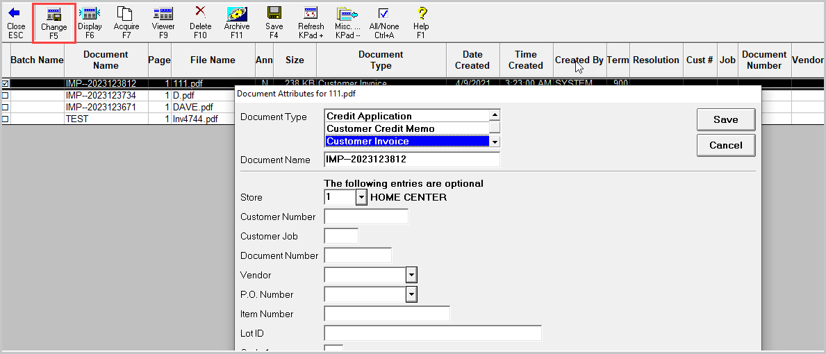Screen dimensions: 826x354
Task: Open Help F1
Action: [421, 23]
